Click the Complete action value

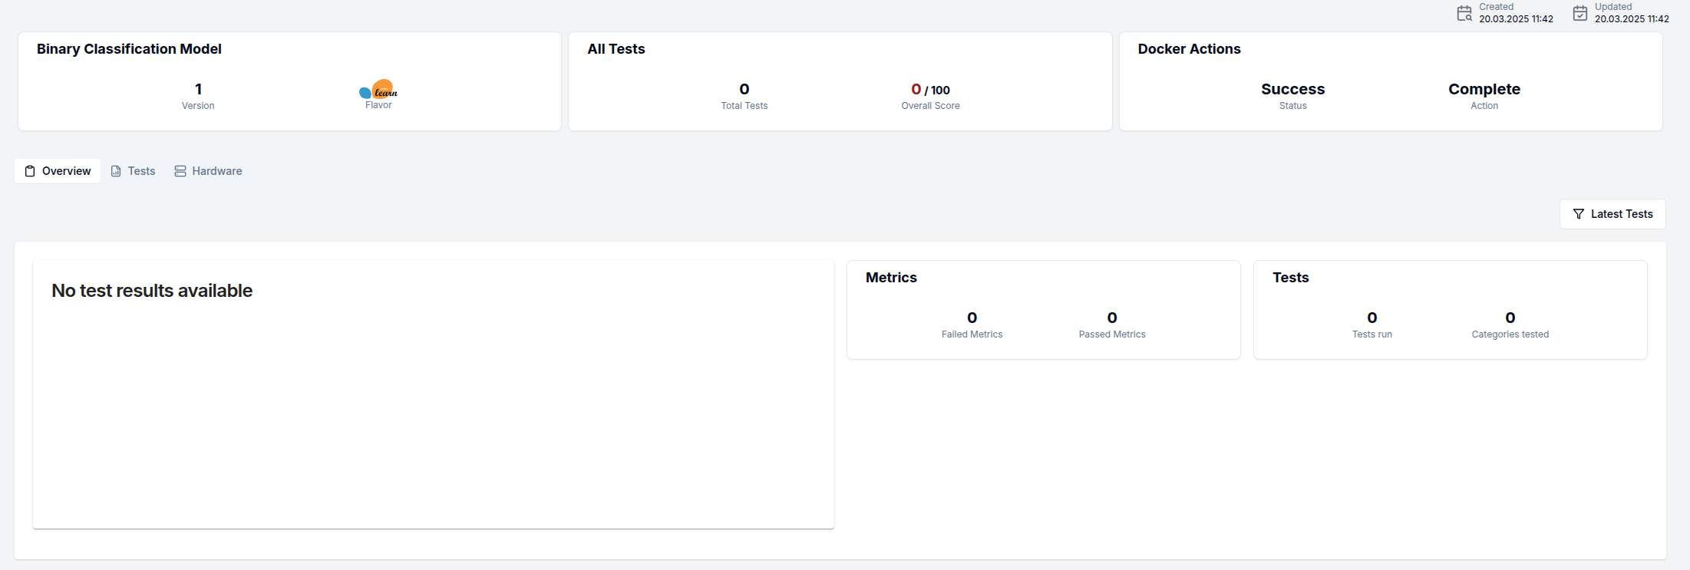[1484, 89]
